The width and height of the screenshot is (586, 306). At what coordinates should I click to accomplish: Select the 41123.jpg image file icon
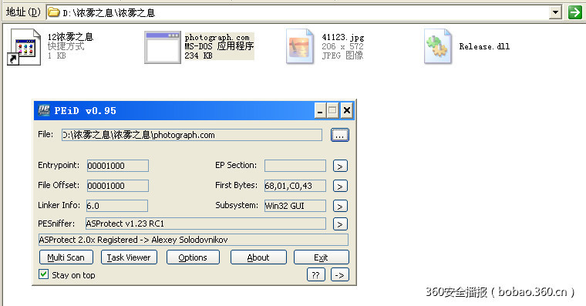(300, 47)
